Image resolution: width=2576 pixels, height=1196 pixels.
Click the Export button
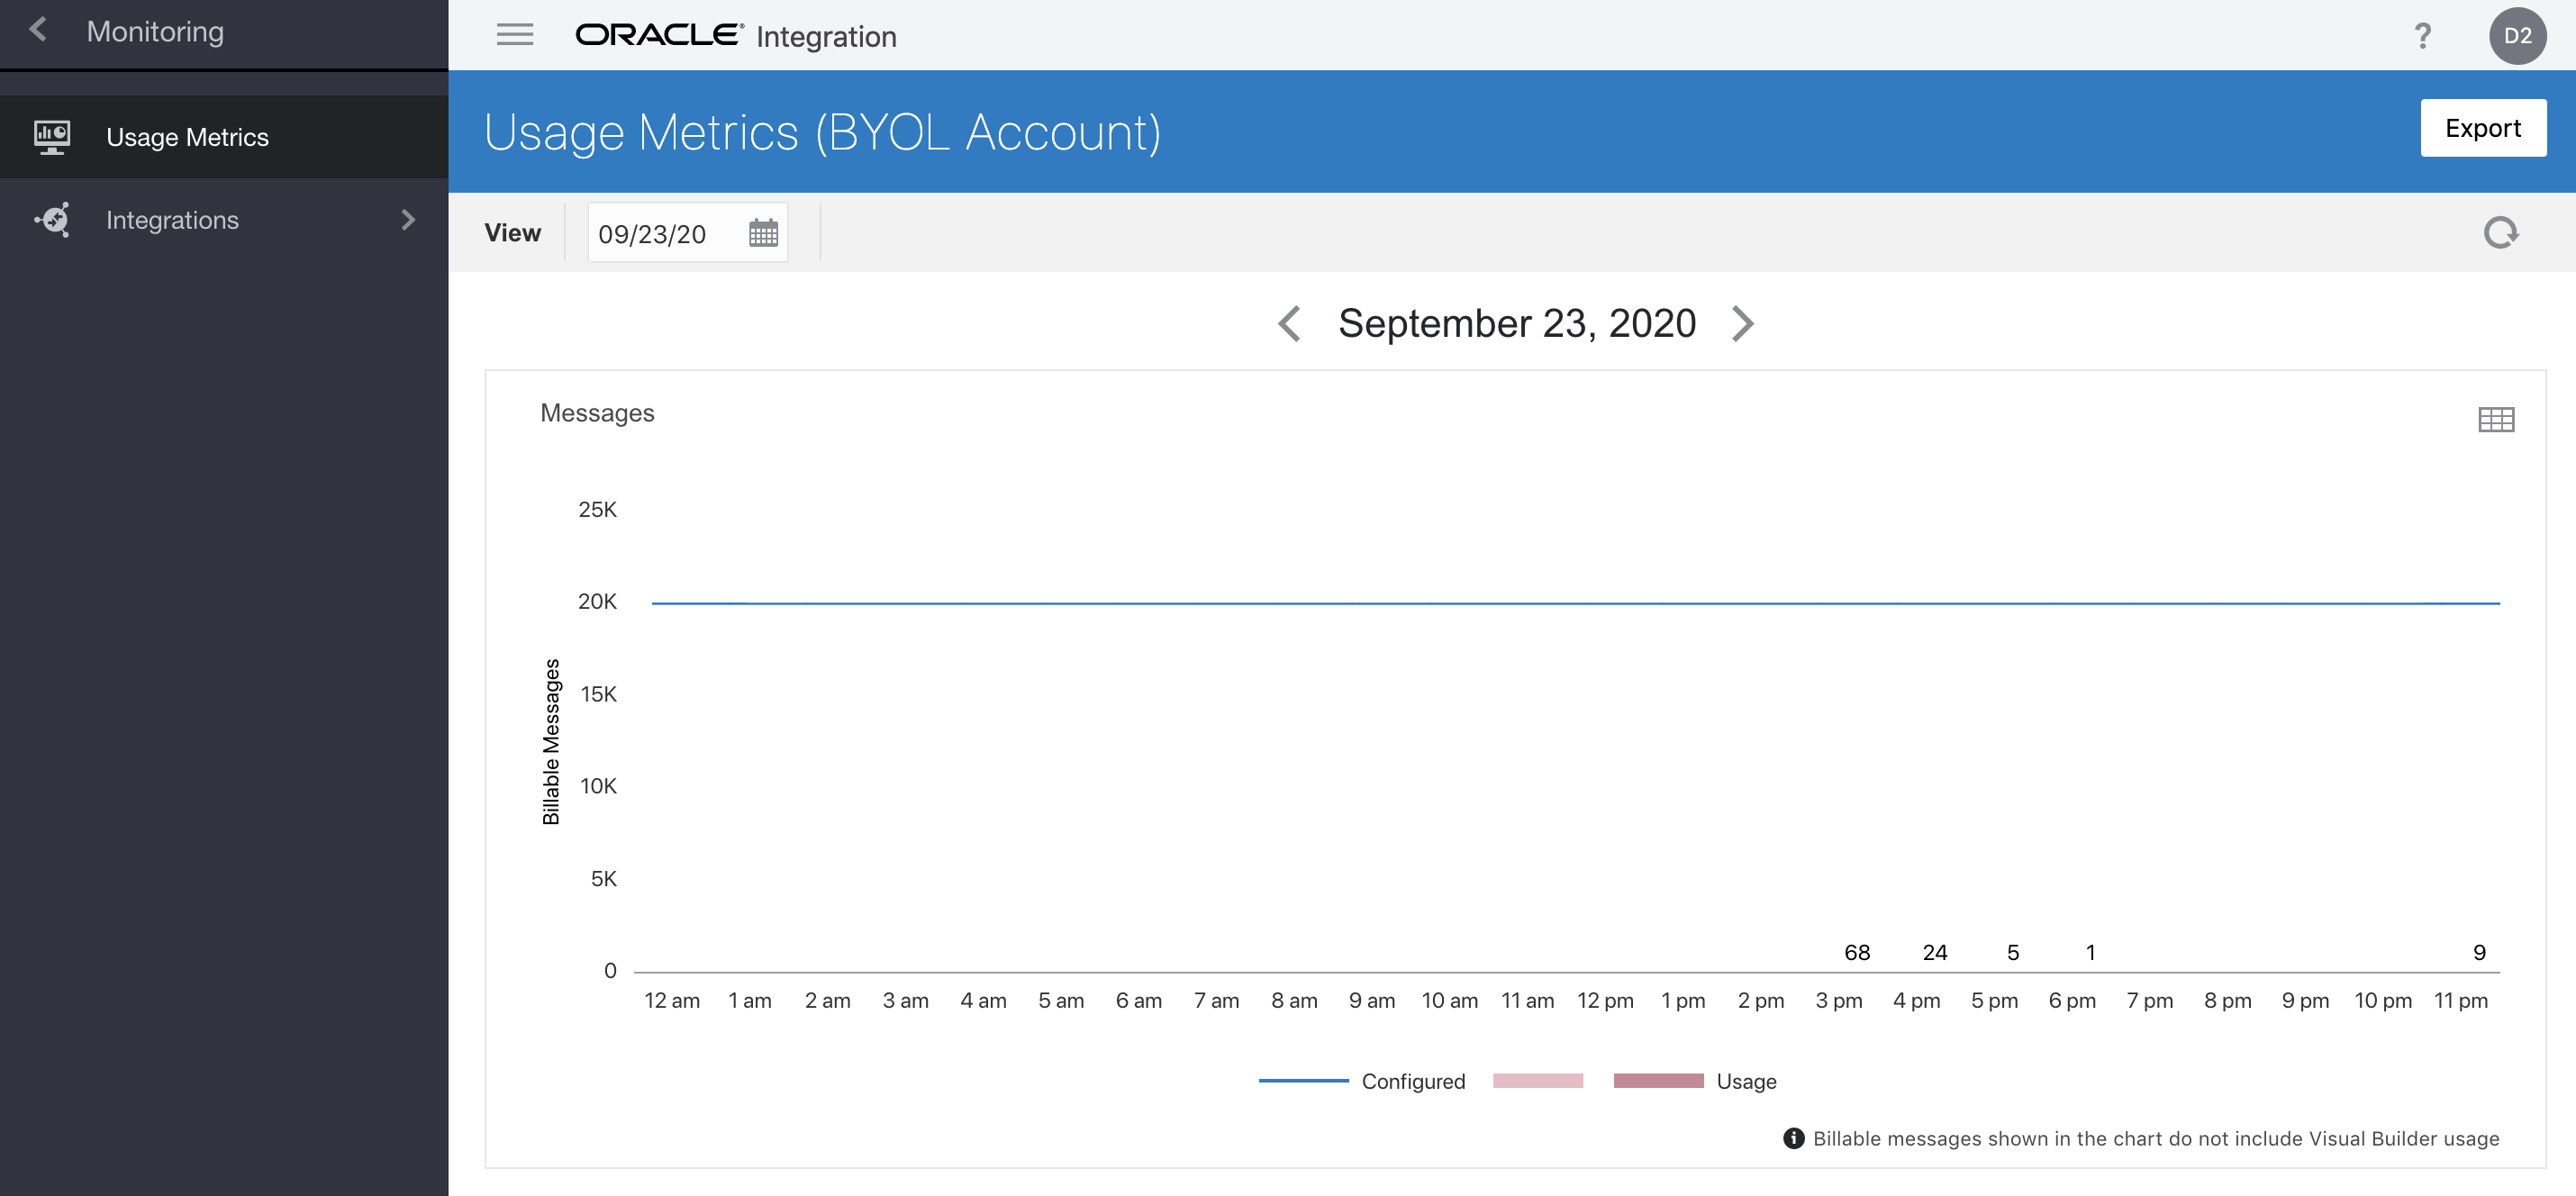click(2482, 128)
